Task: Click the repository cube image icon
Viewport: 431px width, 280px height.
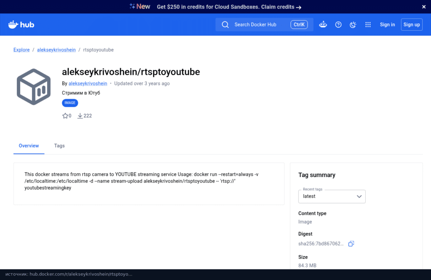Action: 34,87
